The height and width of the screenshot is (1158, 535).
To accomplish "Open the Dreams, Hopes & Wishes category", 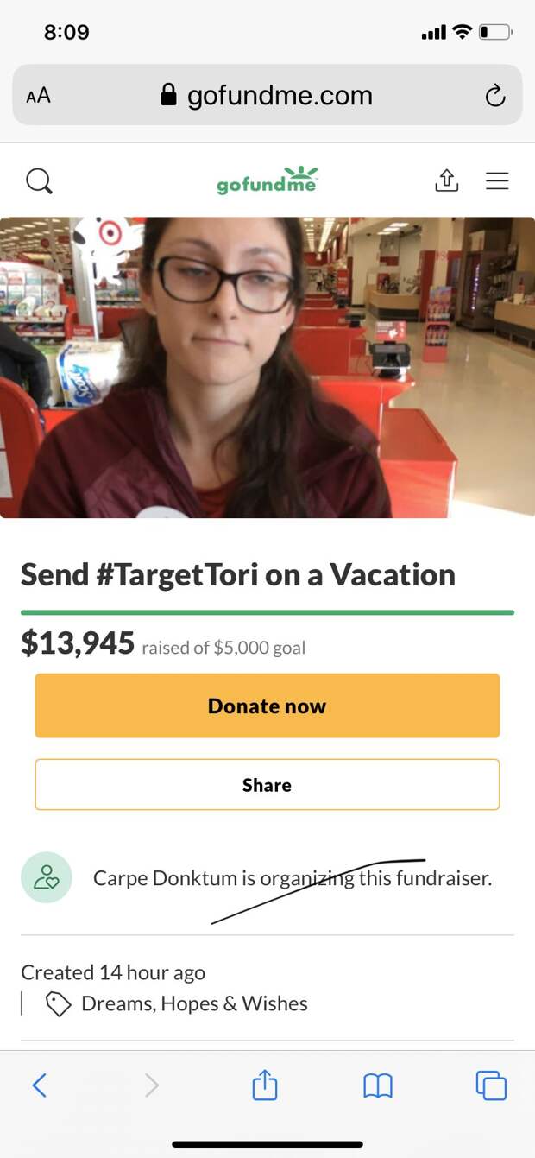I will click(194, 1003).
